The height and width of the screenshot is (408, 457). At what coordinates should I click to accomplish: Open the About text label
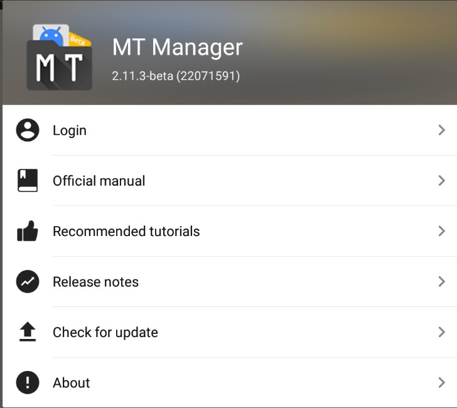(72, 383)
